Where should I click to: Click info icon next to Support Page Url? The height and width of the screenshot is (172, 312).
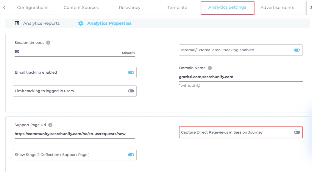50,125
